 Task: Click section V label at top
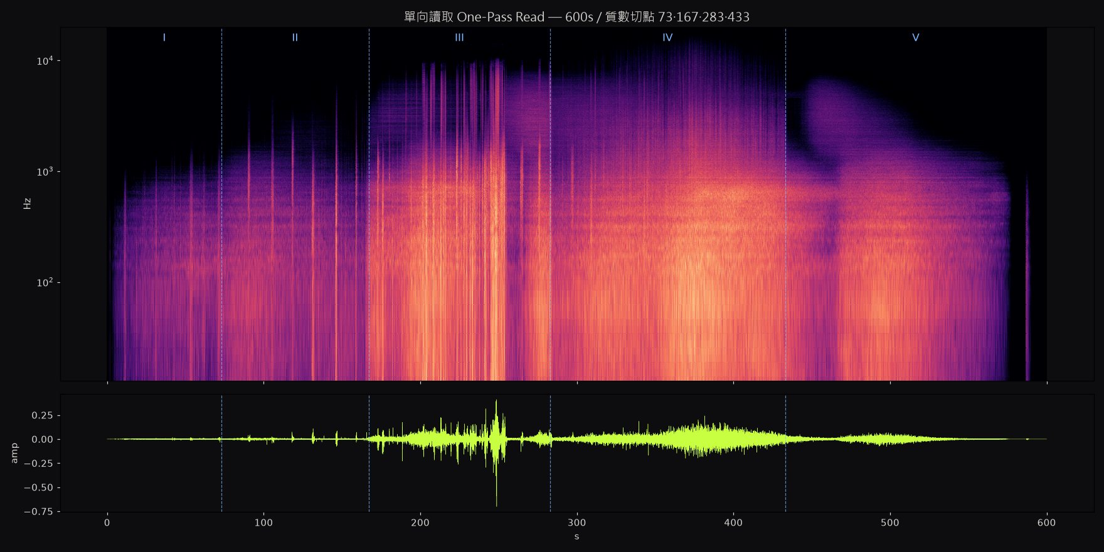point(916,38)
